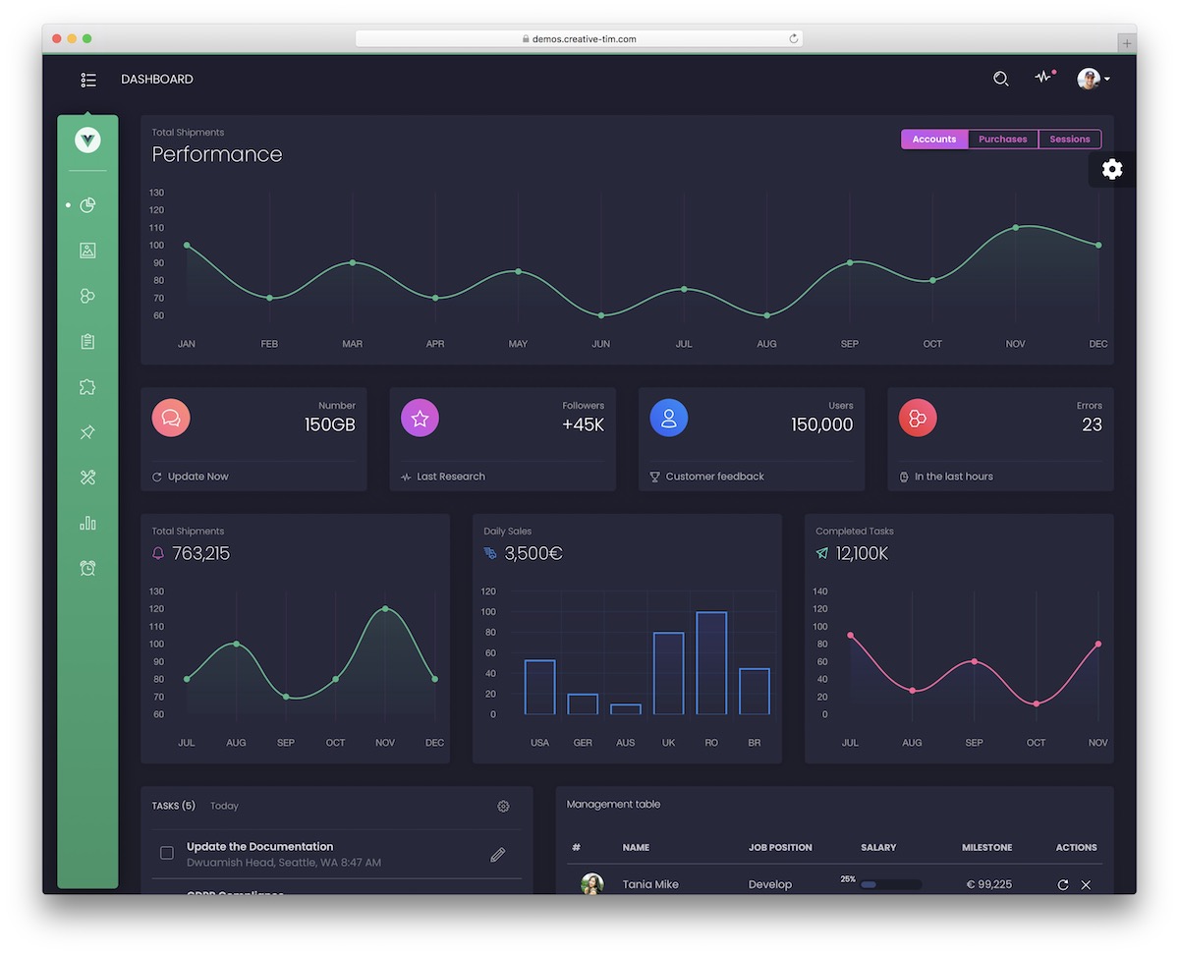Viewport: 1179px width, 955px height.
Task: Open the image pages sidebar icon
Action: click(87, 251)
